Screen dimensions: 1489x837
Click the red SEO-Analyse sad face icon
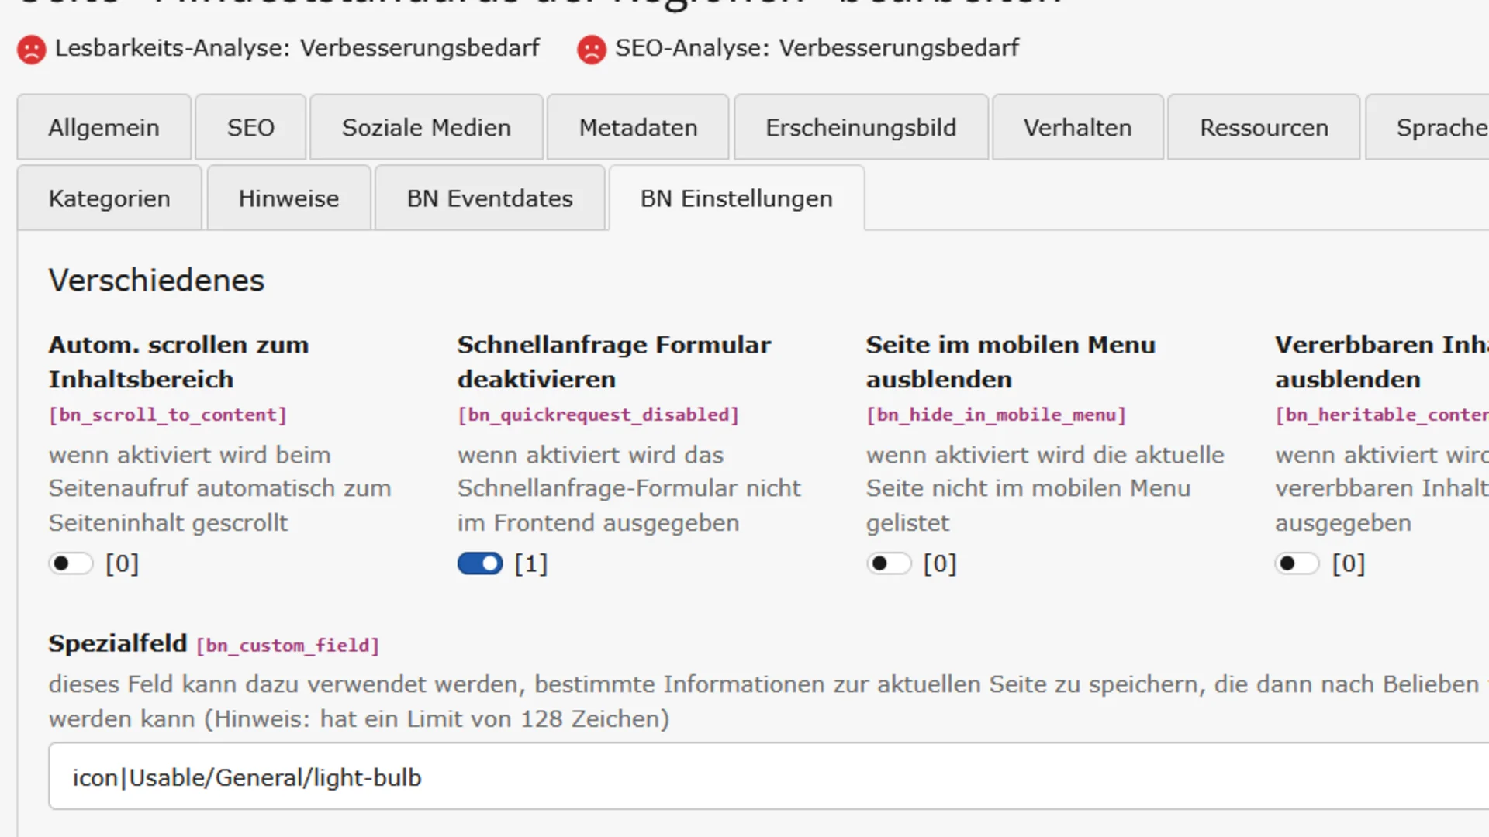pyautogui.click(x=592, y=50)
